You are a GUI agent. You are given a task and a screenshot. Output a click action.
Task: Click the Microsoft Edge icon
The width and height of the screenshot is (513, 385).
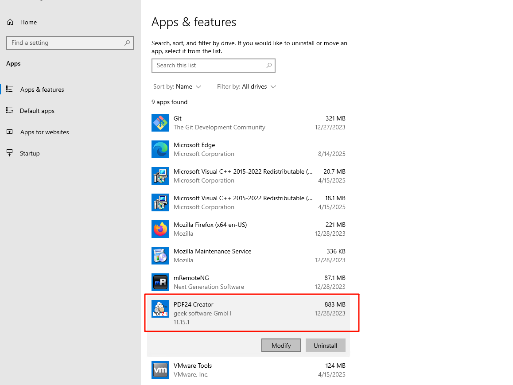click(x=160, y=149)
